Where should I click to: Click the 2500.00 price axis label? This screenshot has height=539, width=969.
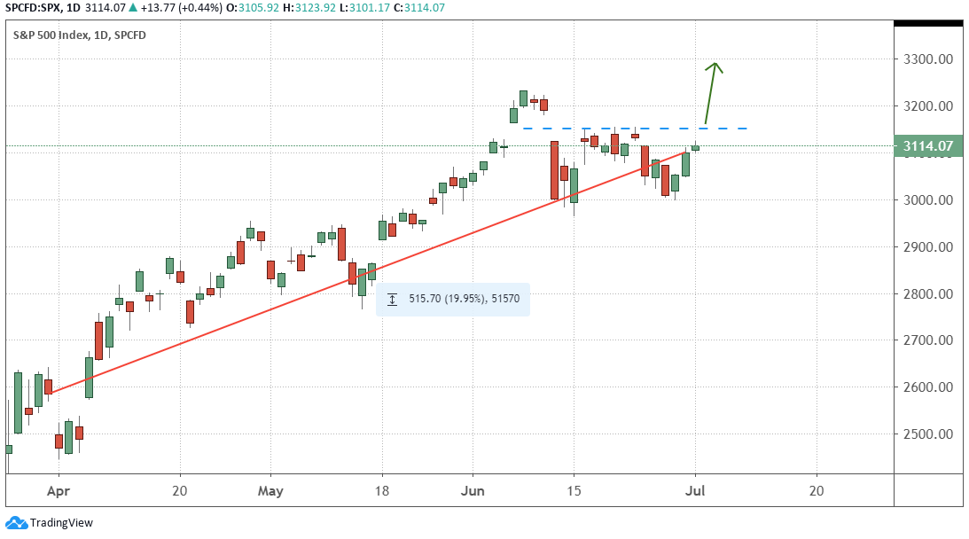[x=927, y=434]
